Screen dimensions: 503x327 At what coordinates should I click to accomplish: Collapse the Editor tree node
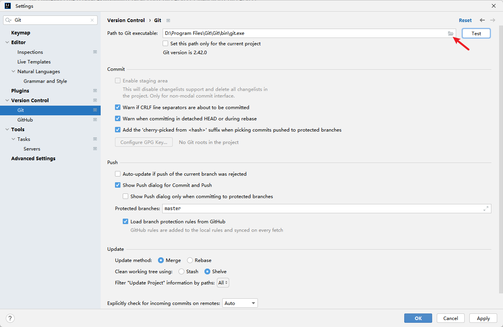(x=7, y=43)
